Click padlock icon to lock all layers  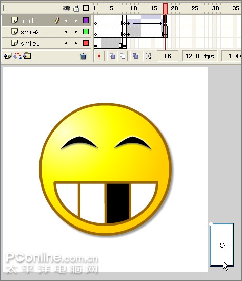(76, 8)
